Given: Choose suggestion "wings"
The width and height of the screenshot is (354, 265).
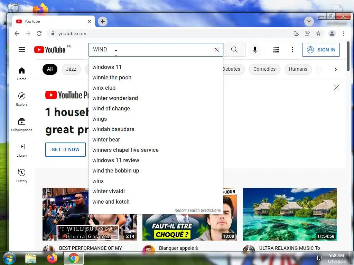Looking at the screenshot, I should [156, 119].
